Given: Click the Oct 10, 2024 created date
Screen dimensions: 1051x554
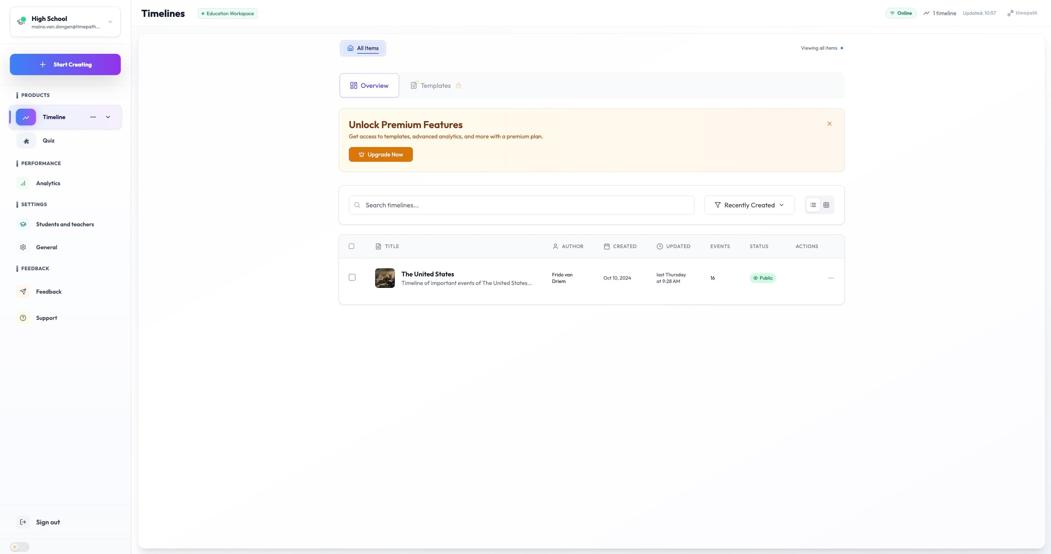Looking at the screenshot, I should coord(617,278).
